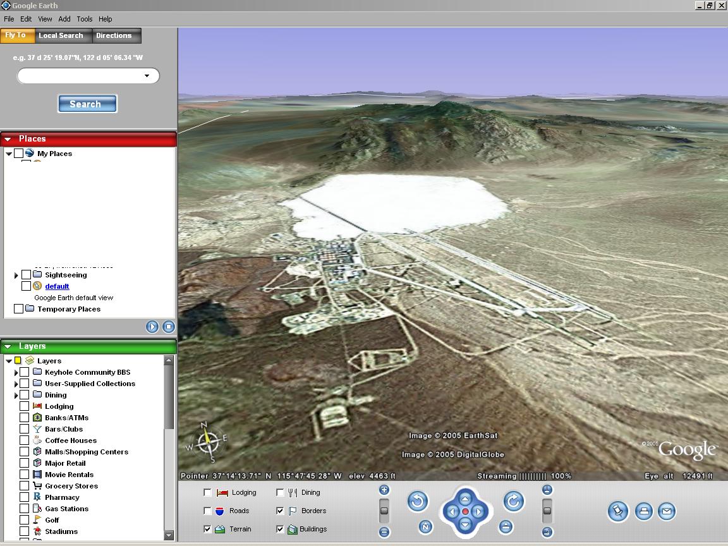Uncheck the Borders checkbox
This screenshot has width=728, height=546.
pyautogui.click(x=280, y=511)
